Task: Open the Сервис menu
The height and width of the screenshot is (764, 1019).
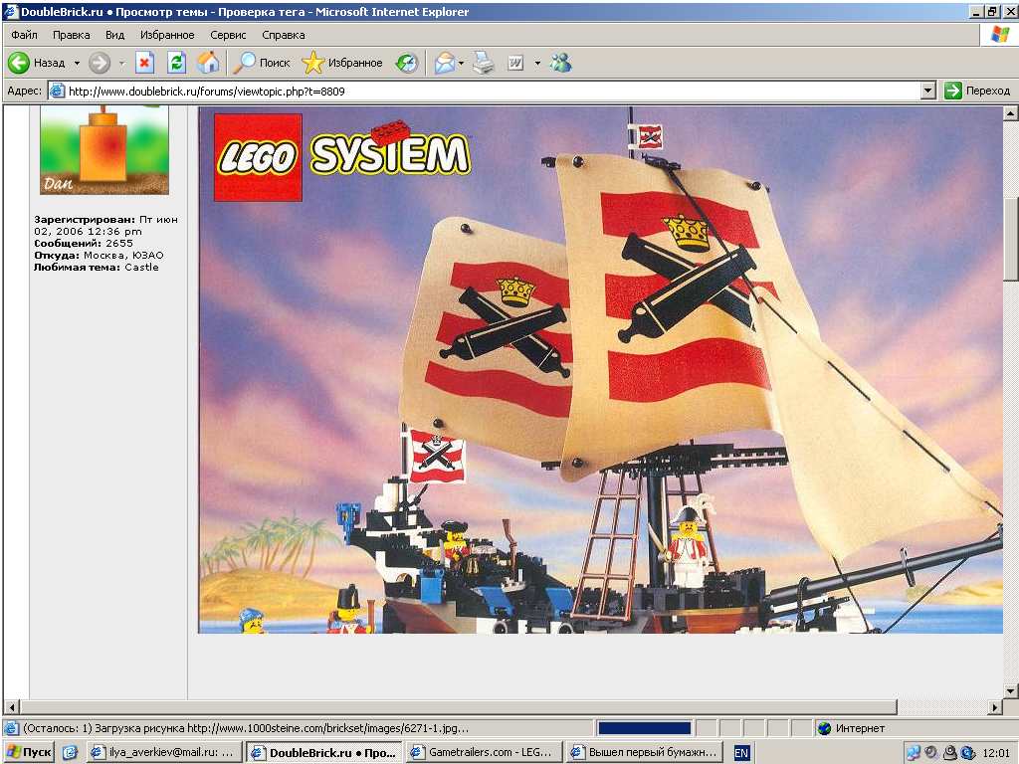Action: click(x=228, y=35)
